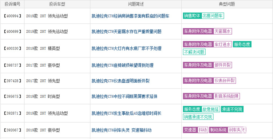The image size is (273, 139).
Task: Select complaint number 【398737】
Action: tap(12, 65)
